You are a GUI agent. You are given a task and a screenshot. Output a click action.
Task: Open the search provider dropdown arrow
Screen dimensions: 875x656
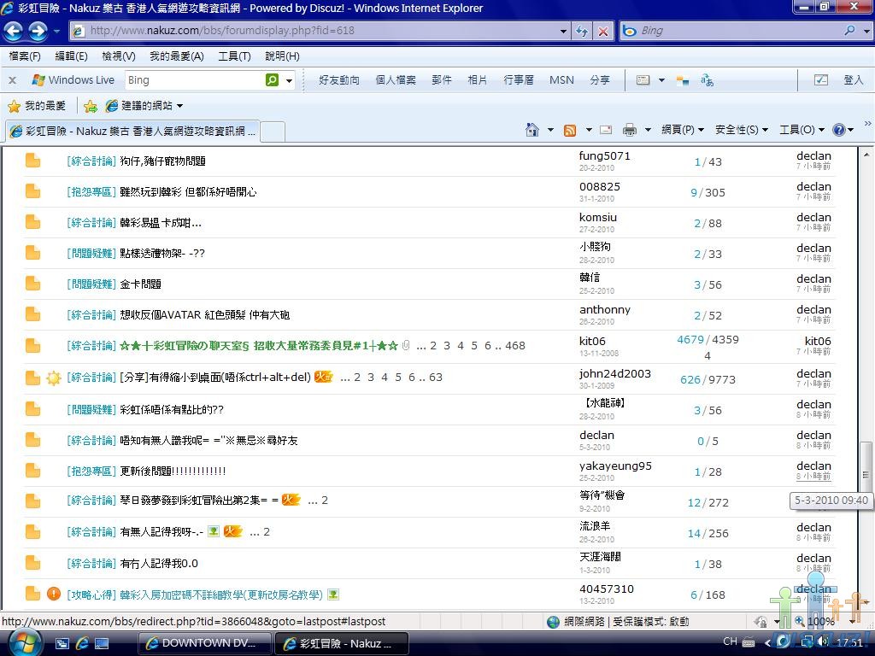tap(866, 32)
